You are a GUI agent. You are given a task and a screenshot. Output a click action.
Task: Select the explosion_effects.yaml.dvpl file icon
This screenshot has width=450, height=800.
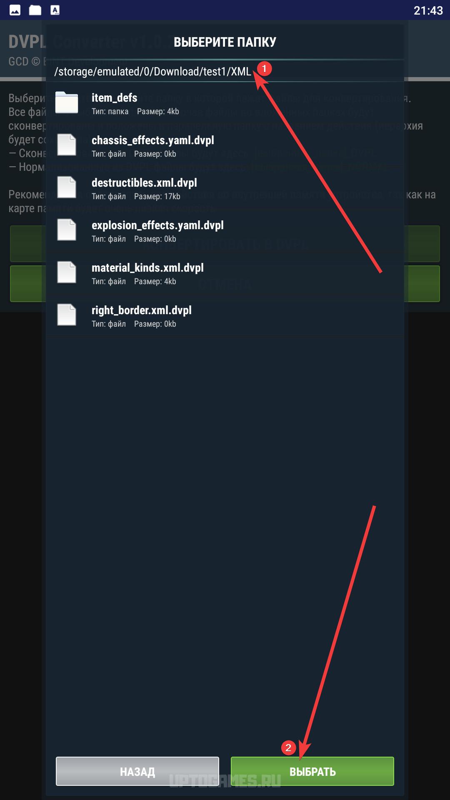[x=67, y=230]
